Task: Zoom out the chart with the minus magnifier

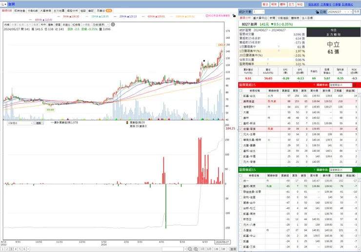Action: coord(190,249)
